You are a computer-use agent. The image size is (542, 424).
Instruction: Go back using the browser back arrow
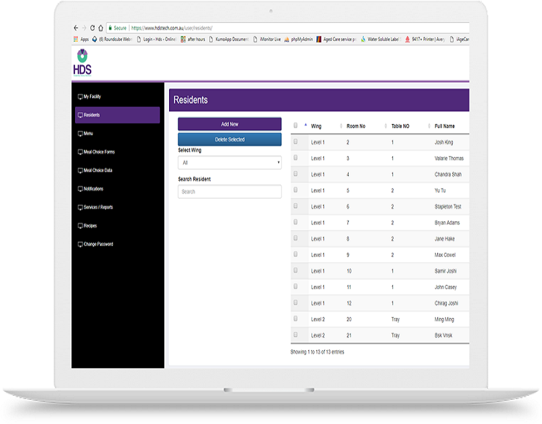(76, 28)
